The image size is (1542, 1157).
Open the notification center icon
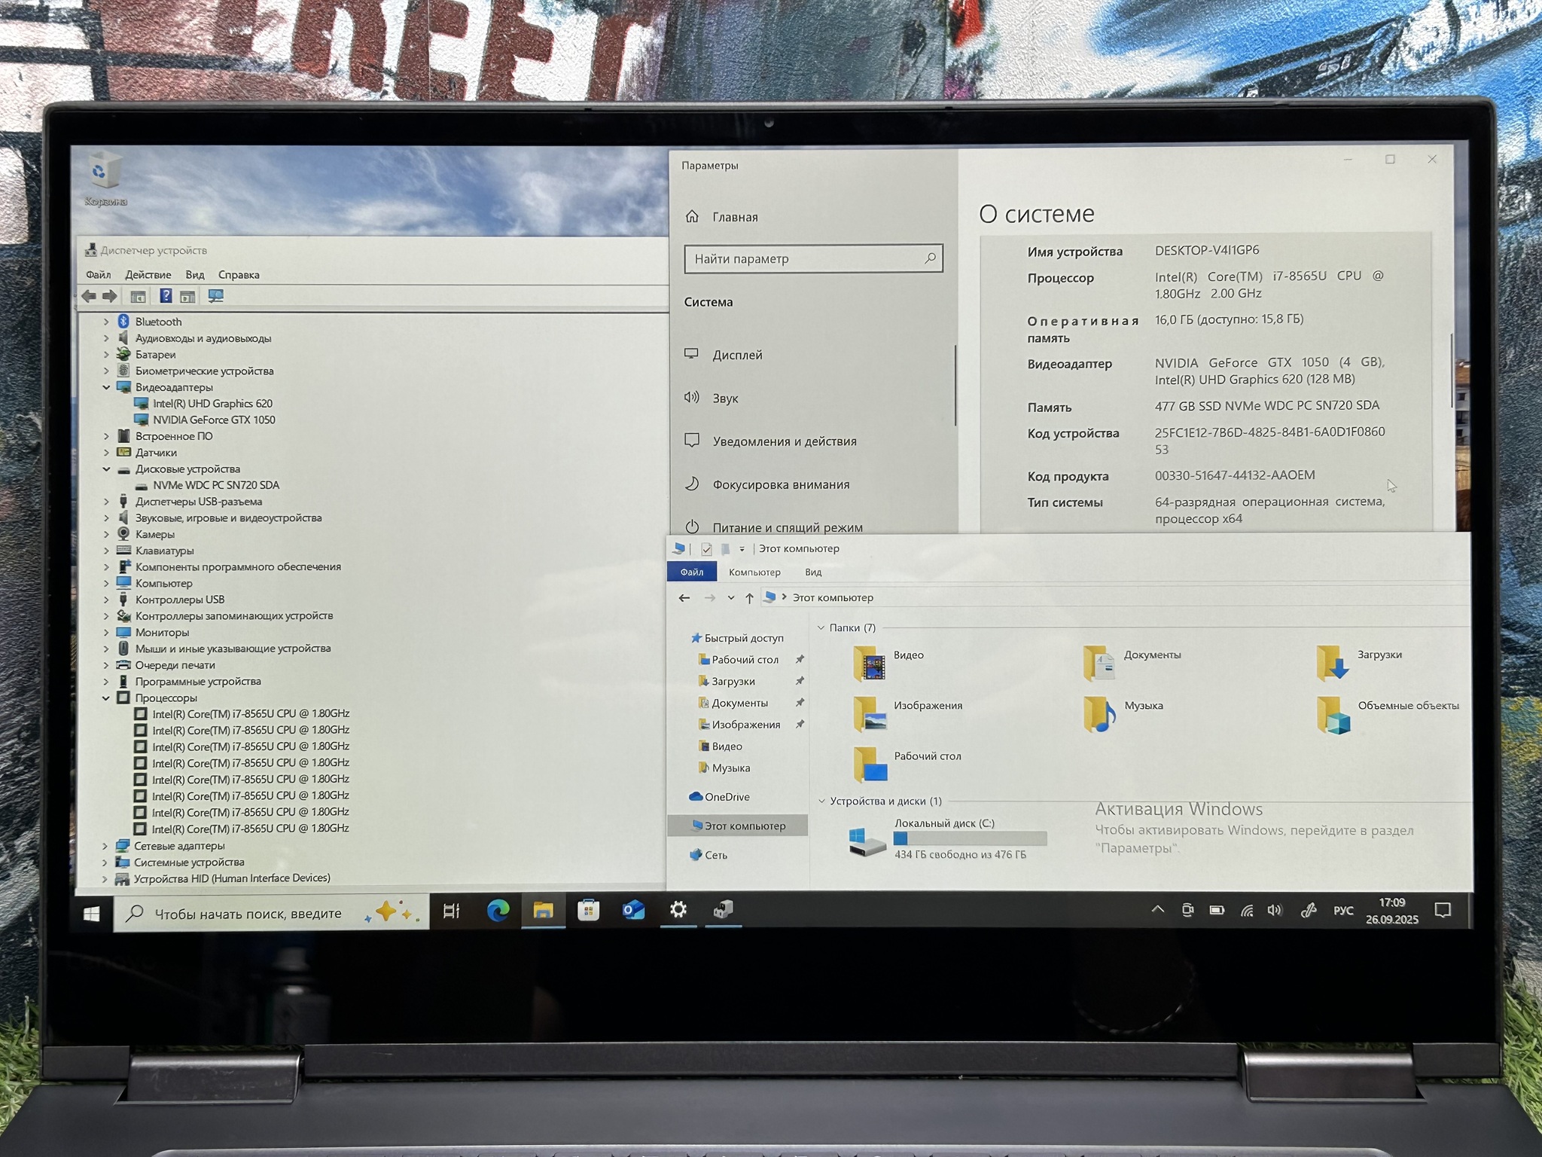(1443, 910)
